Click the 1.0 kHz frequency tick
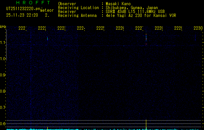 pos(3,59)
